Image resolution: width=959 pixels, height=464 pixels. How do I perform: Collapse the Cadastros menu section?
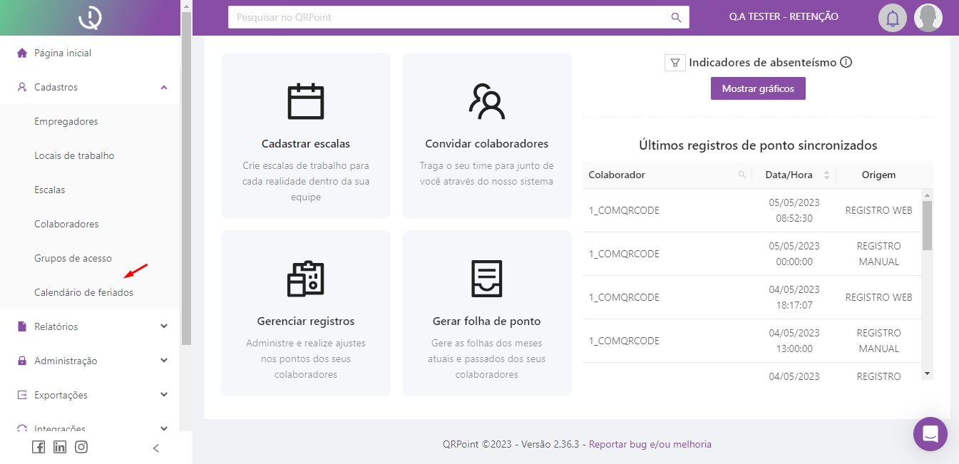[164, 87]
